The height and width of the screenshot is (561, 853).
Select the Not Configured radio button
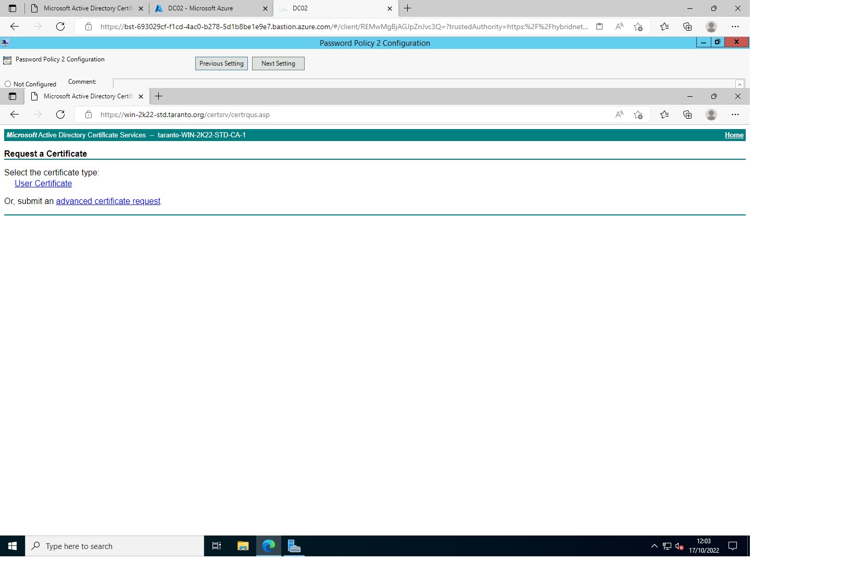(x=8, y=84)
